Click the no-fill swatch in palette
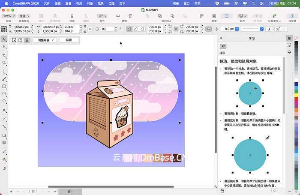Screen dimensions: 300x195 (x=297, y=38)
